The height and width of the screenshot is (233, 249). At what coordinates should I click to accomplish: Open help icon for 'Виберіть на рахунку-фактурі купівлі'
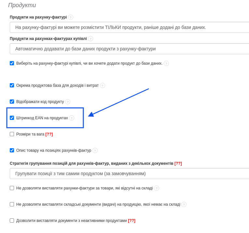point(166,63)
